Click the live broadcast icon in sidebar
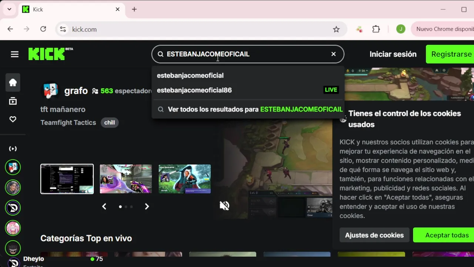Screen dimensions: 474x267 coord(13,149)
